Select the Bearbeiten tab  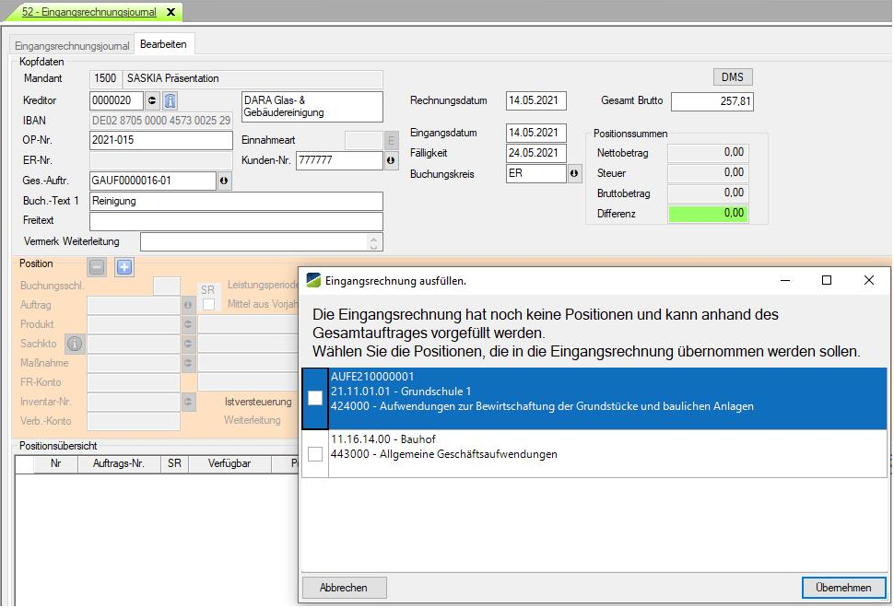pos(163,45)
